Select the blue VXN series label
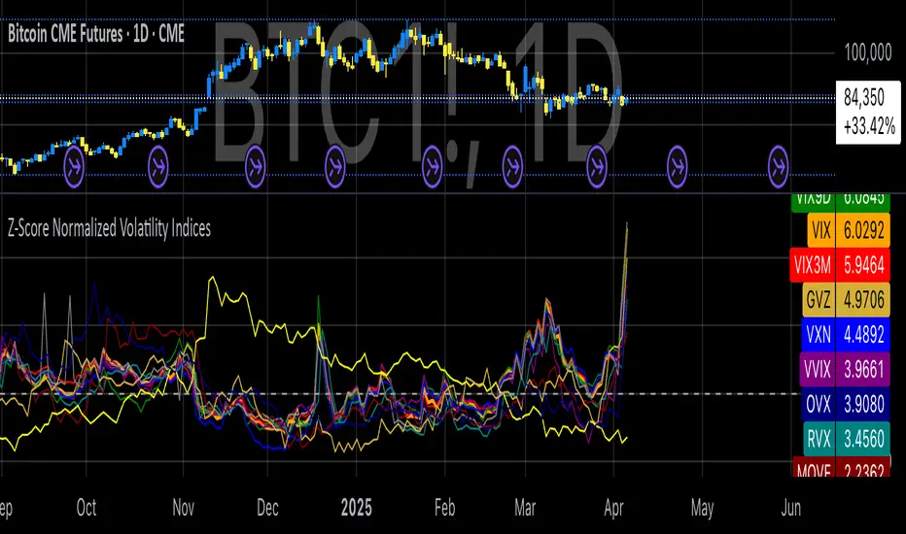The image size is (906, 534). (819, 334)
